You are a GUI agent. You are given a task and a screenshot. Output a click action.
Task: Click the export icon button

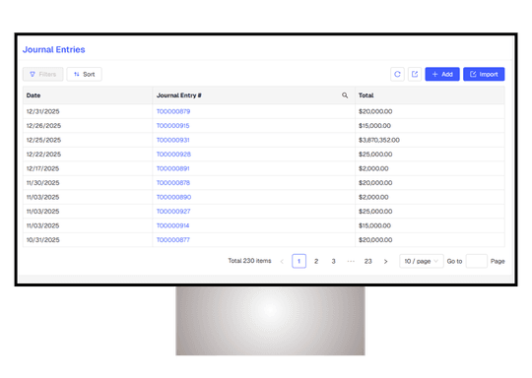(414, 74)
